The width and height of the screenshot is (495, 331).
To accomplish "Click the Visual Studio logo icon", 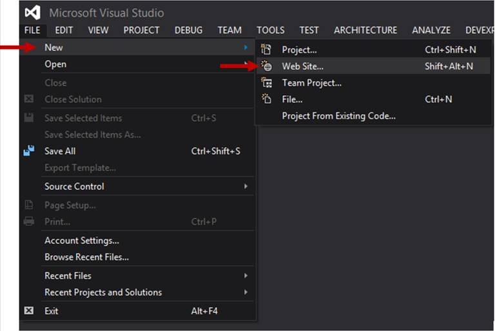I will point(32,12).
